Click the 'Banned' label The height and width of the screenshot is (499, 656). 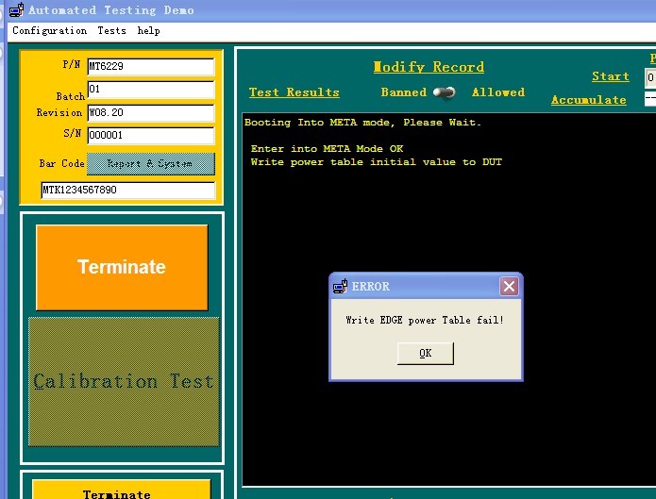[404, 92]
